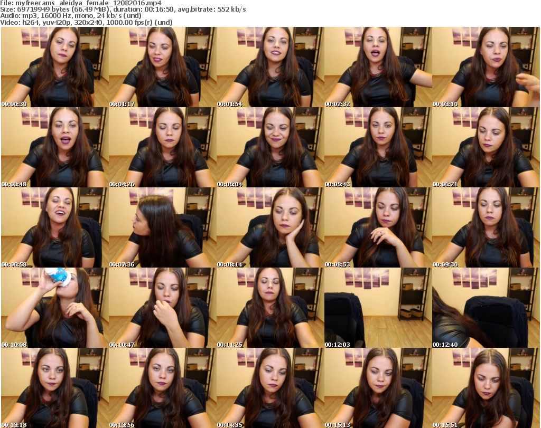Select the frame stamped 00:07:36
This screenshot has height=428, width=541.
click(x=163, y=227)
